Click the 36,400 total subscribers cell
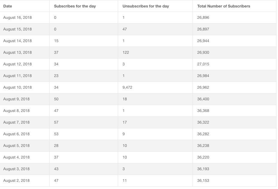The image size is (278, 189). click(x=203, y=99)
